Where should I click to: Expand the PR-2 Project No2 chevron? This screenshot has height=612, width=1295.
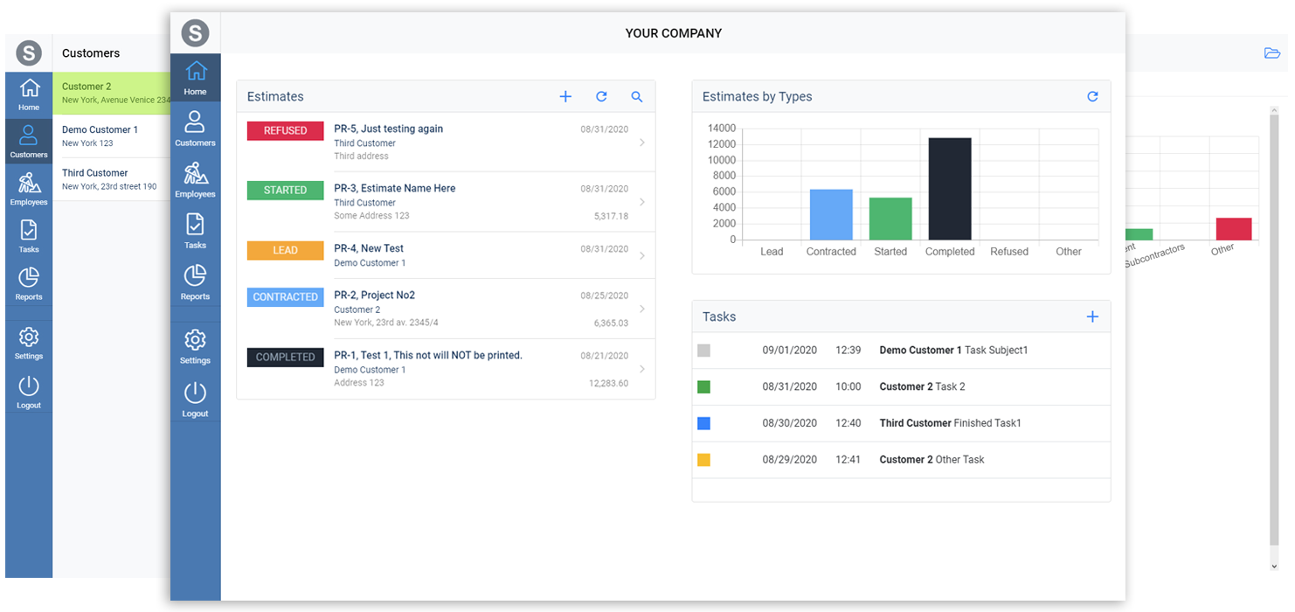tap(642, 309)
